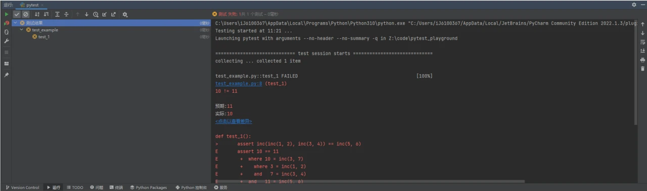Toggle scroll to end of console
647x191 pixels.
pos(642,50)
